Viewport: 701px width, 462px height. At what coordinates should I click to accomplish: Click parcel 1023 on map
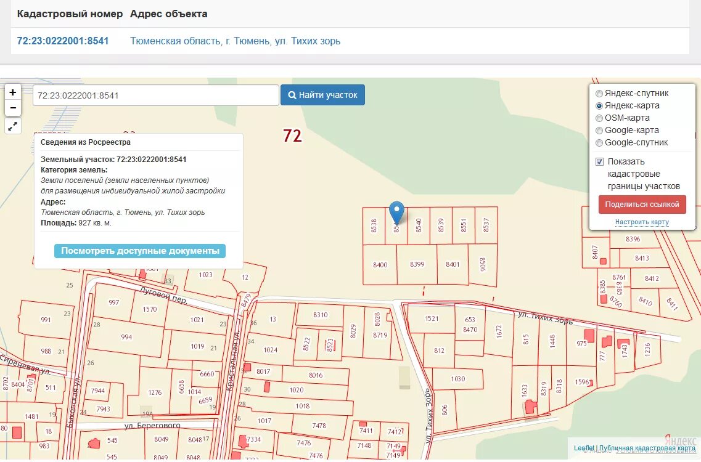click(x=206, y=275)
